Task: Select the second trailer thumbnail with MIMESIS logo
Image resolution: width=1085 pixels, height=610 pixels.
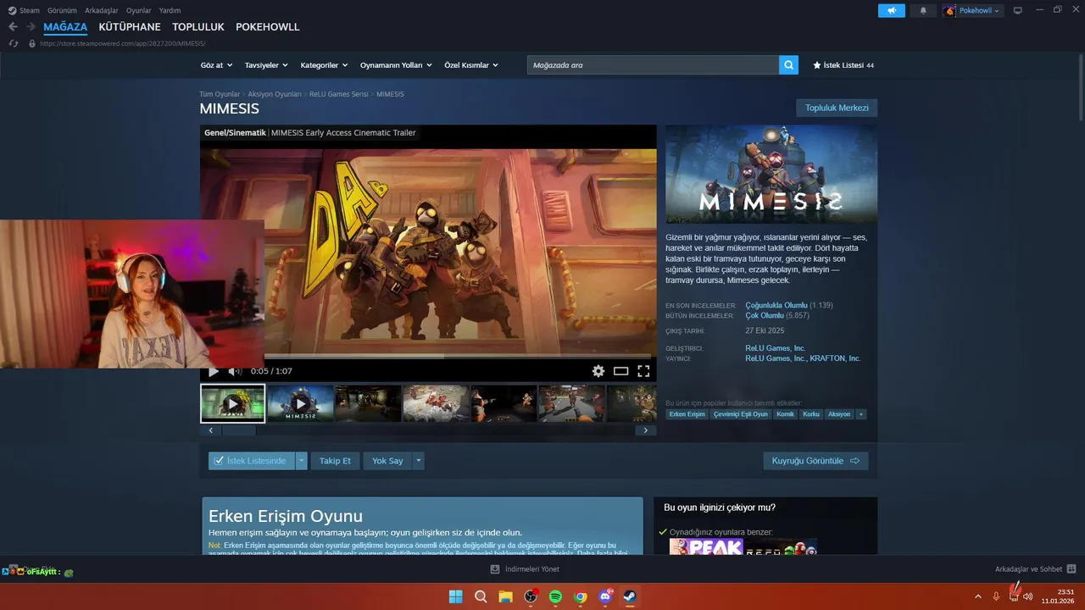Action: [300, 403]
